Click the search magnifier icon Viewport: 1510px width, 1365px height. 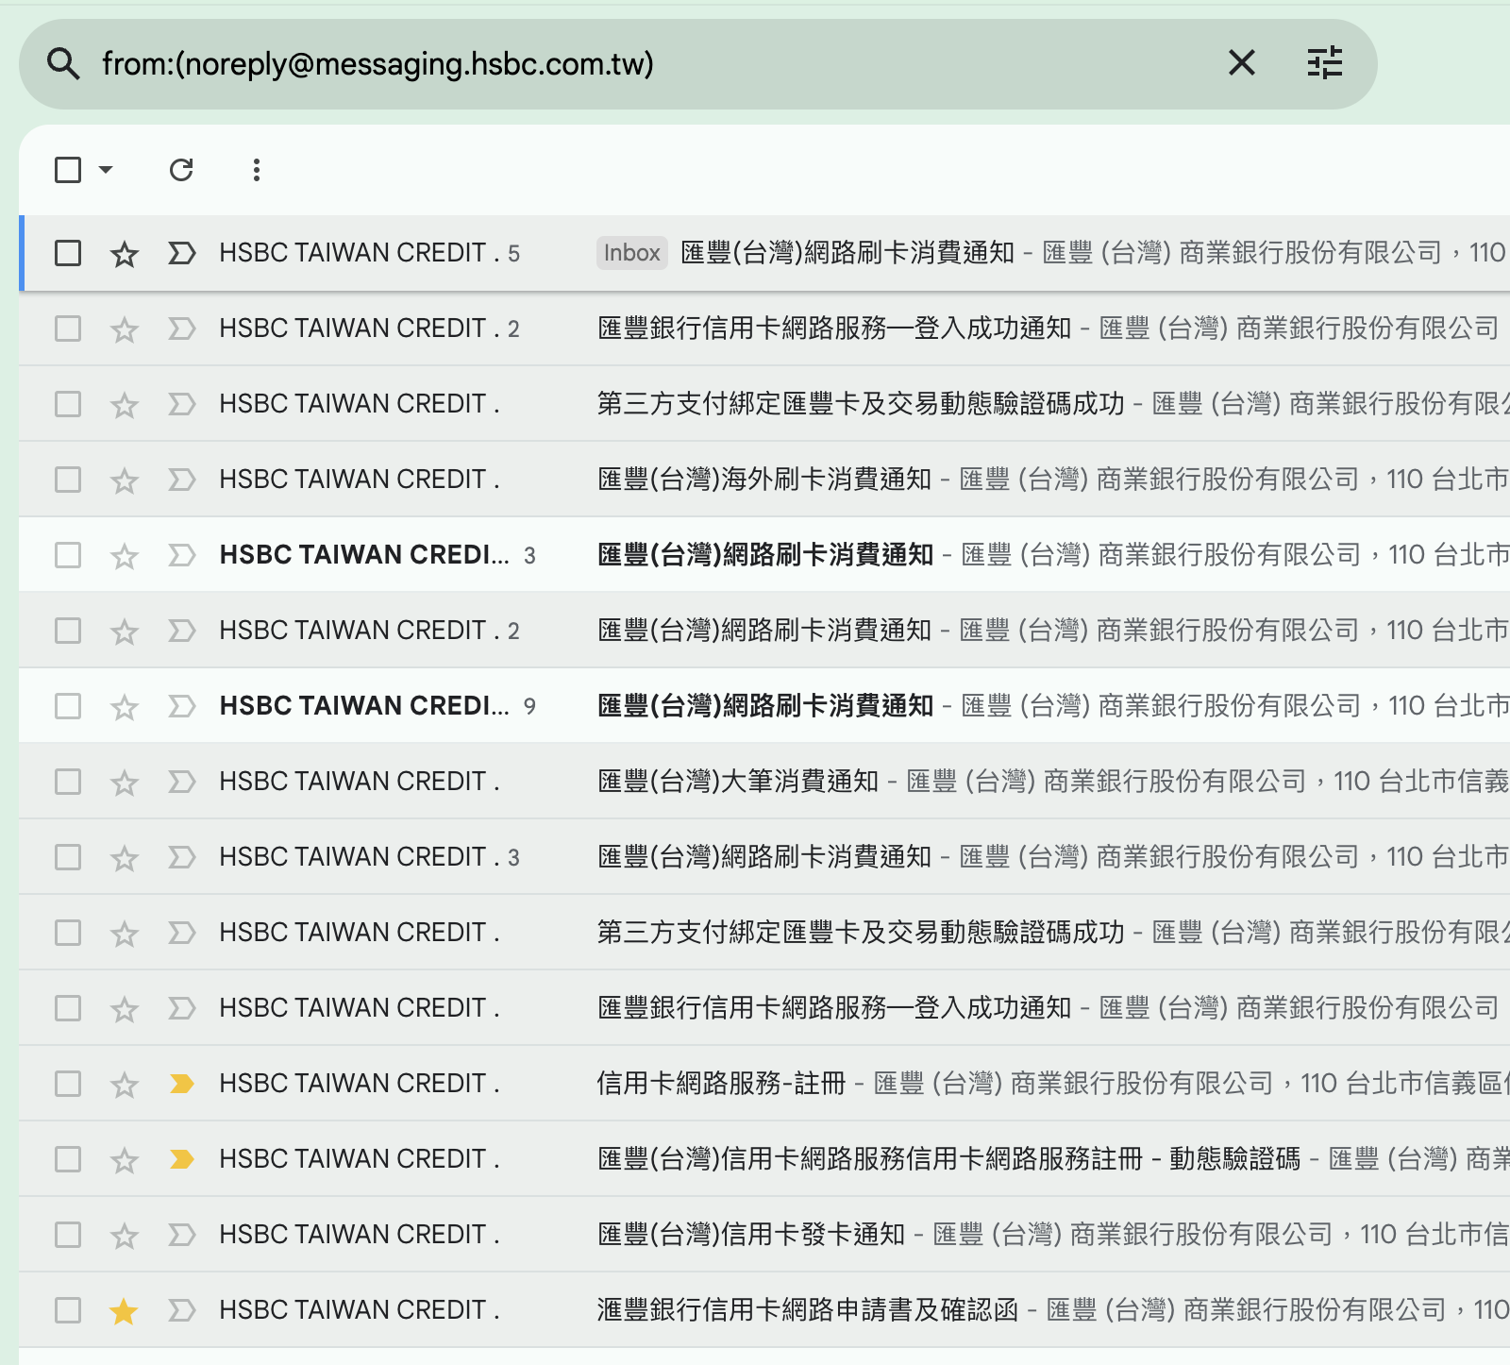pos(63,64)
